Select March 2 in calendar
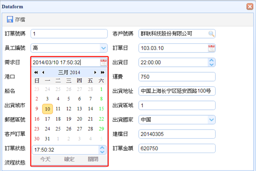 point(37,99)
